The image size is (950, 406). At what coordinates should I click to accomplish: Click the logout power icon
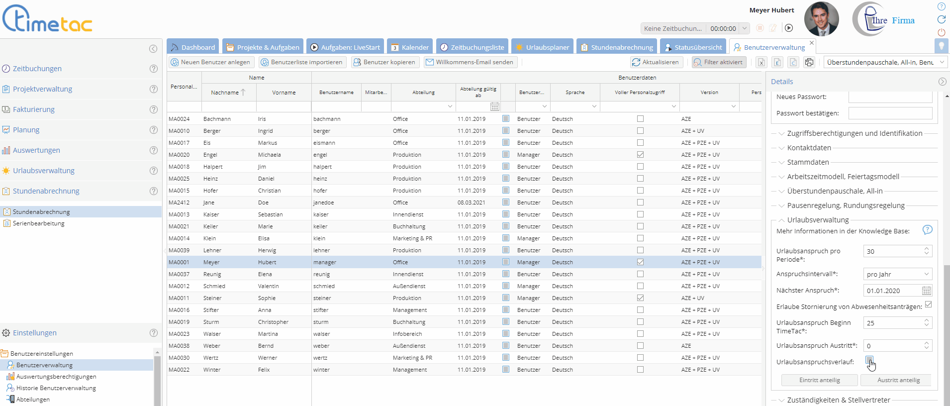coord(941,32)
